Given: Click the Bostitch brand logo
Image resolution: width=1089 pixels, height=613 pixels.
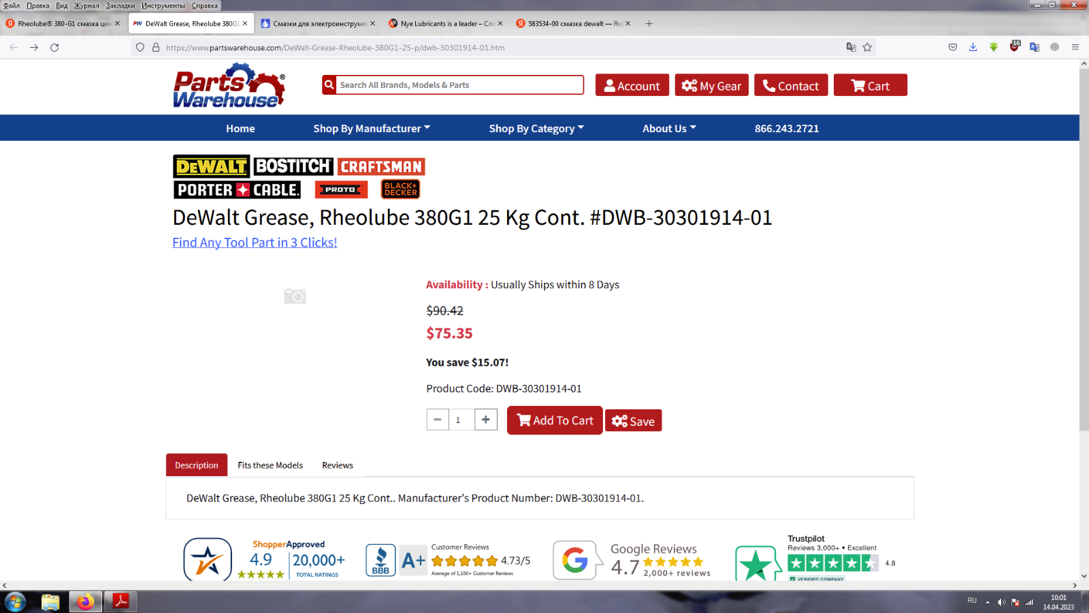Looking at the screenshot, I should pos(293,166).
